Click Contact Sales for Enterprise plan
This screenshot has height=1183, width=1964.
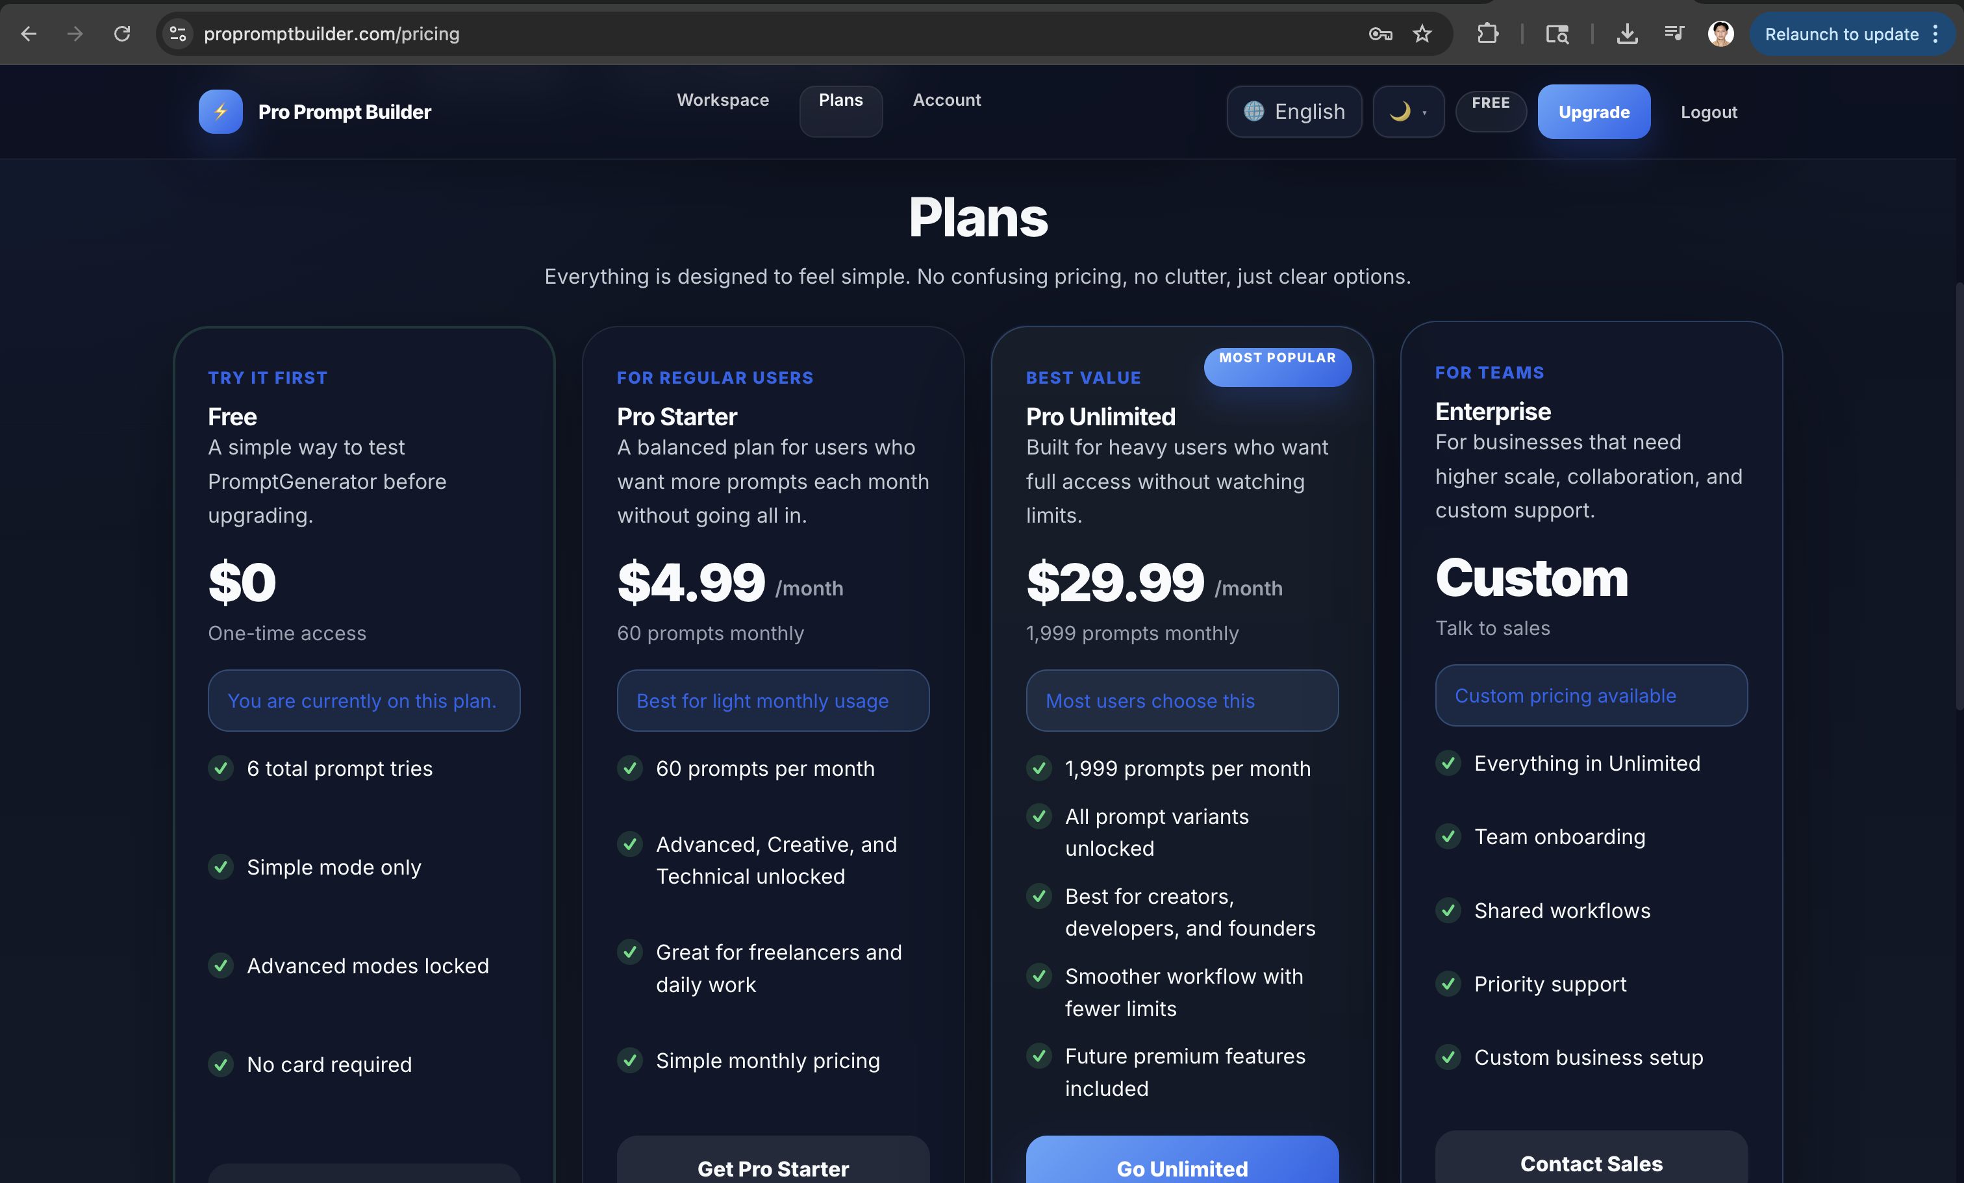click(x=1590, y=1164)
